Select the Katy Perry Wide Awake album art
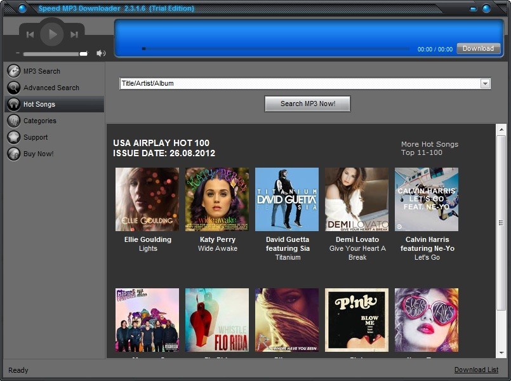 (216, 199)
